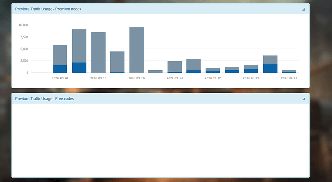Click the 2026-09-12 date label
Screen dimensions: 332x182
tap(213, 78)
